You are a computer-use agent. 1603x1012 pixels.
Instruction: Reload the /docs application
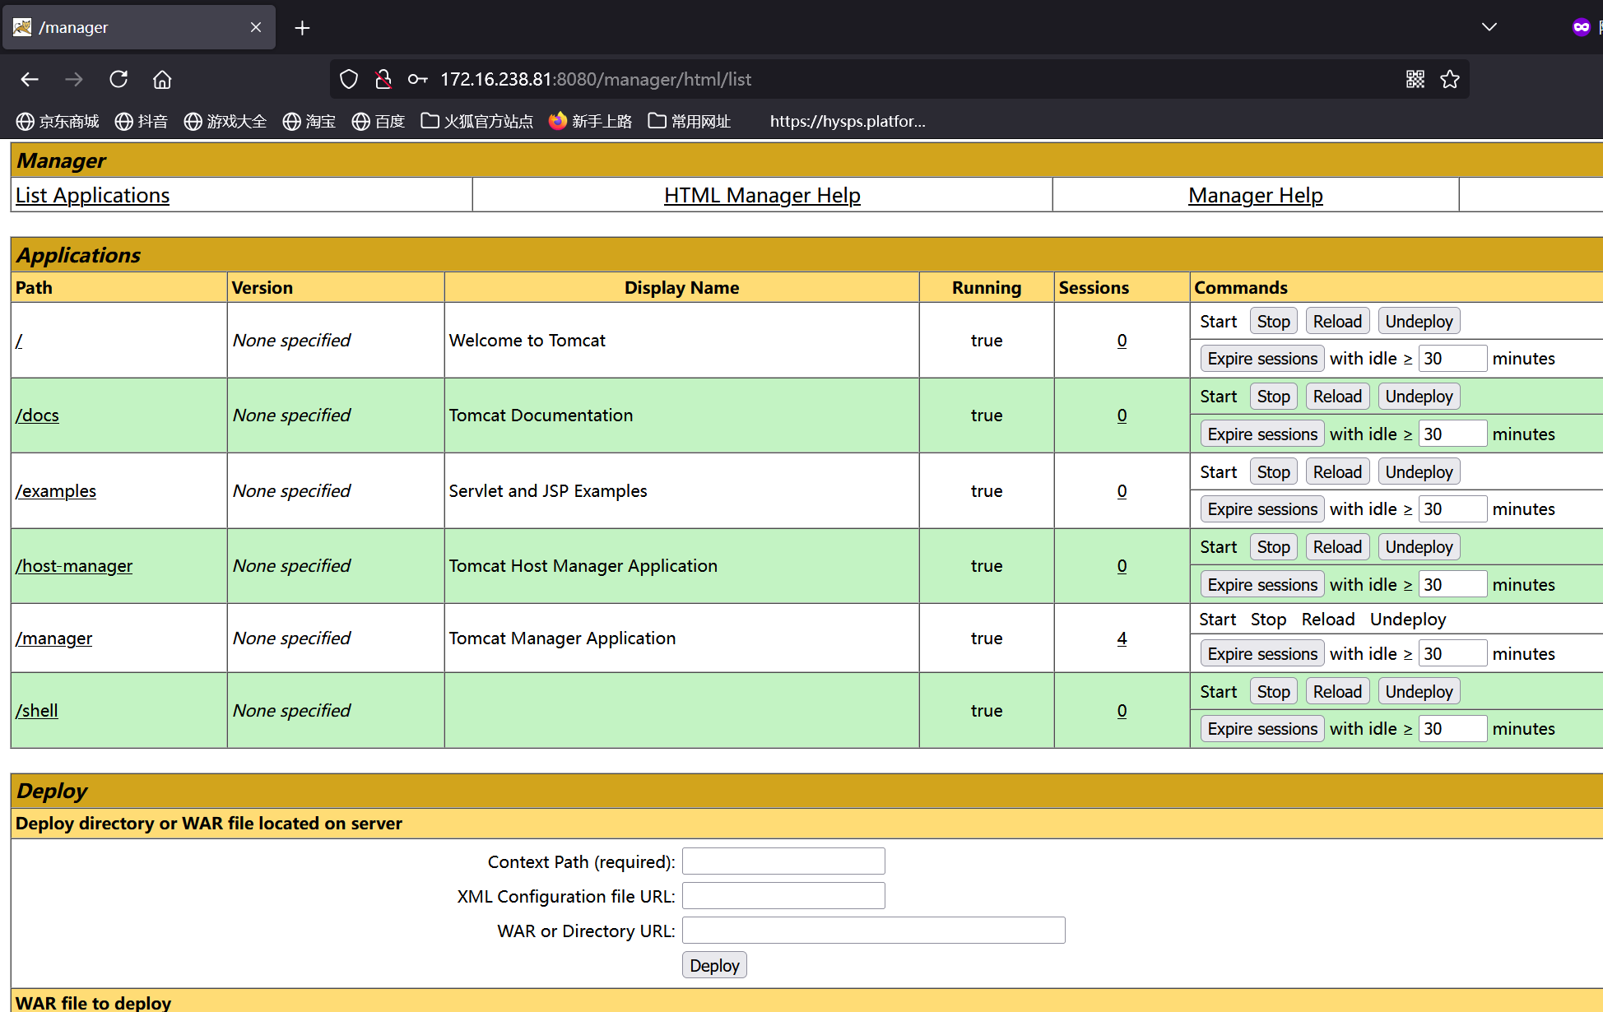(x=1337, y=396)
